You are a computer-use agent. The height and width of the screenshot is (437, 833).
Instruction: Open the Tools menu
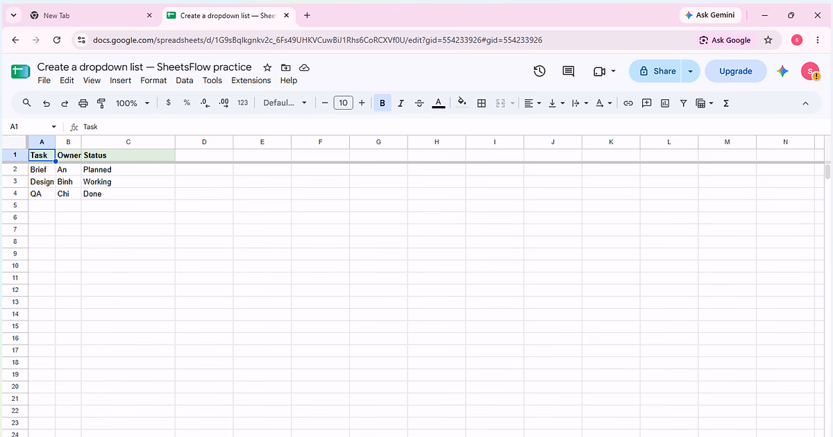212,80
